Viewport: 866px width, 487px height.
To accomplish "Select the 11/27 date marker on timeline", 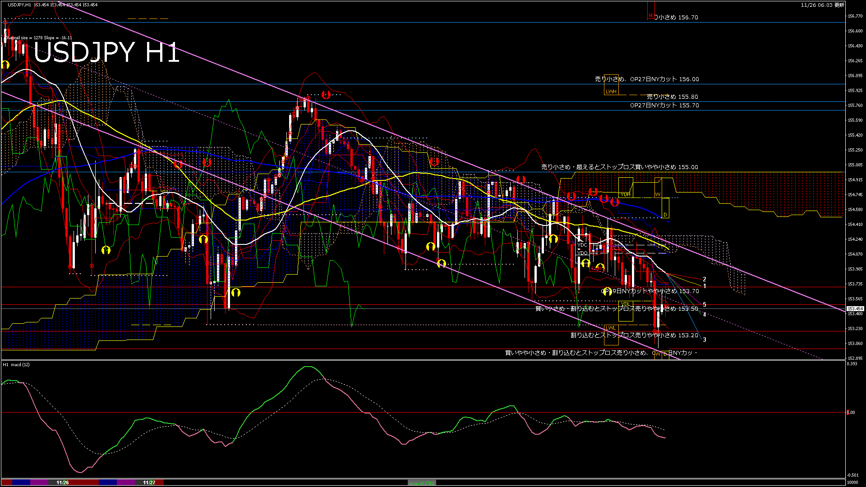I will click(x=149, y=482).
